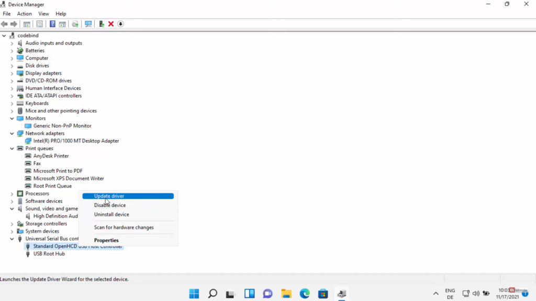
Task: Click the Display adapters category icon
Action: [x=20, y=73]
